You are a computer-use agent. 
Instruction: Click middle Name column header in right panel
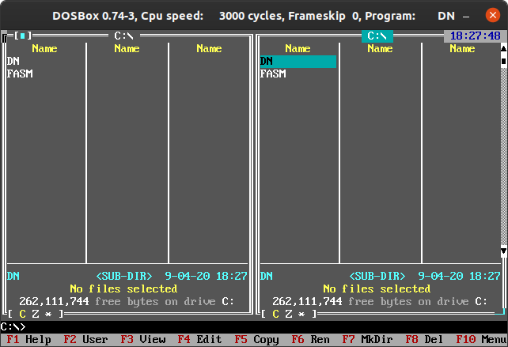pos(381,48)
